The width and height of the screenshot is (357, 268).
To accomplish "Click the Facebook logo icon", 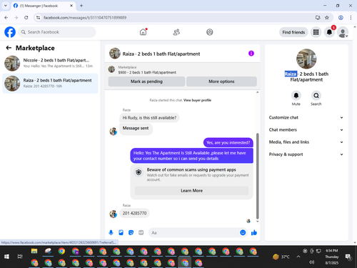I will coord(10,32).
